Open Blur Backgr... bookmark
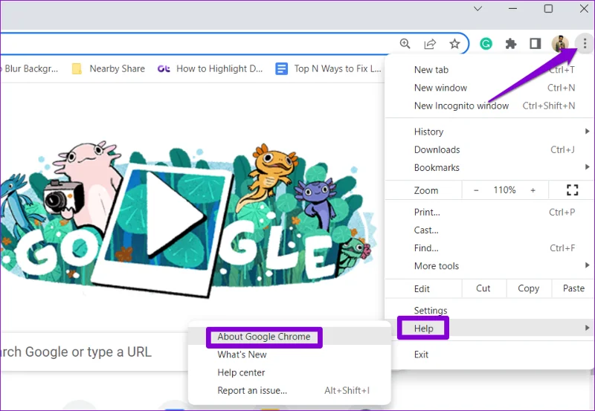Screen dimensions: 595x411 (x=30, y=68)
